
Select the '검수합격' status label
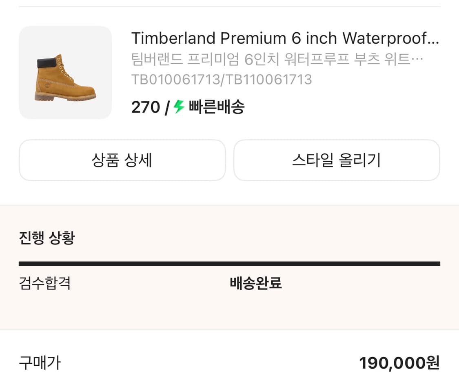pos(44,283)
